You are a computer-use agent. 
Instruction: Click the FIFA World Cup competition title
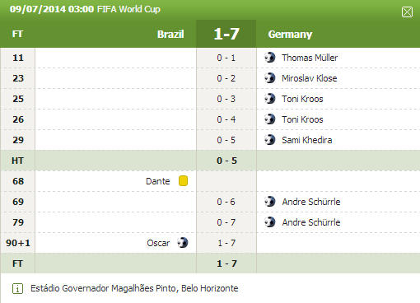pos(128,9)
